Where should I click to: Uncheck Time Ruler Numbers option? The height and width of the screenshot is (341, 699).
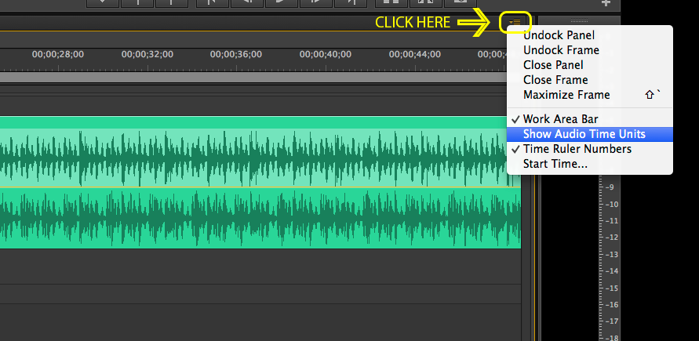tap(589, 149)
